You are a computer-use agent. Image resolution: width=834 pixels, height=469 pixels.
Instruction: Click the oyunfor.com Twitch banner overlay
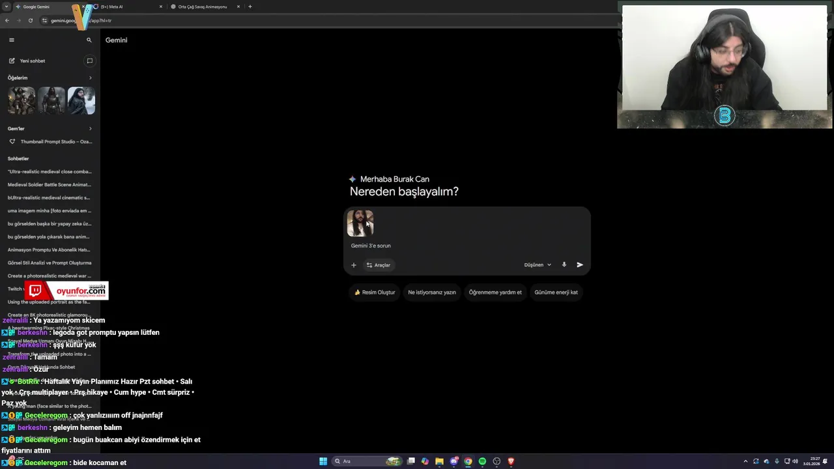pos(67,291)
